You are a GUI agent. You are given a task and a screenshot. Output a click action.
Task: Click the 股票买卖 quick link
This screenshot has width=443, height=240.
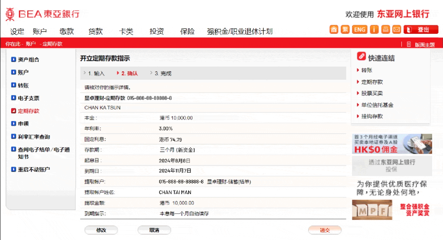[x=372, y=93]
